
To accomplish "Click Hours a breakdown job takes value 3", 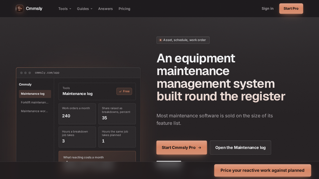I will point(63,141).
